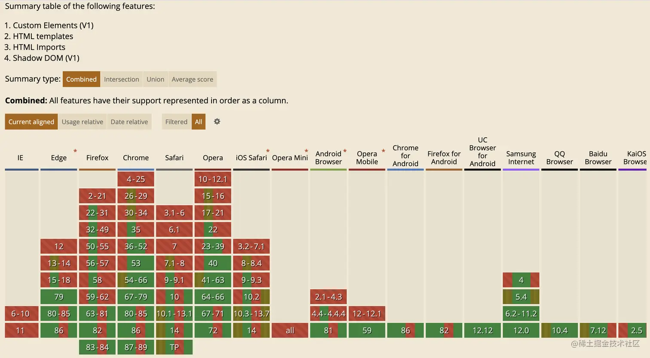Click the Opera Mobile 12-12.1 cell
The image size is (650, 358).
(x=367, y=314)
